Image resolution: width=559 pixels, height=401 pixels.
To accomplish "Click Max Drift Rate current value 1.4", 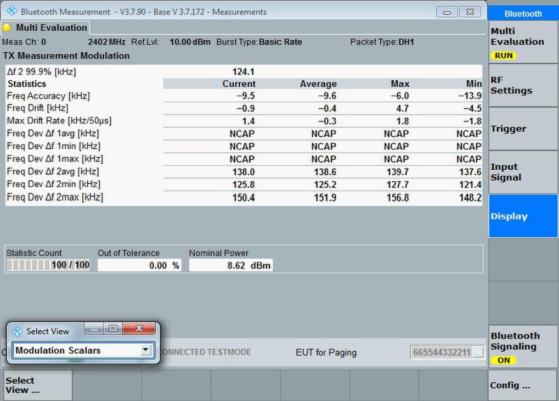I will point(249,121).
